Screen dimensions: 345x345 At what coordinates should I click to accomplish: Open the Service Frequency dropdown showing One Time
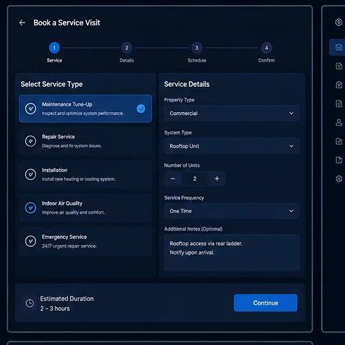[x=231, y=211]
